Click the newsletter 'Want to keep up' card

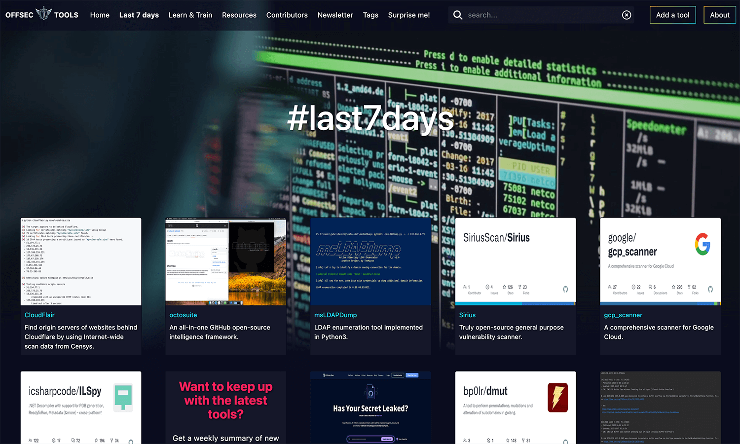226,407
